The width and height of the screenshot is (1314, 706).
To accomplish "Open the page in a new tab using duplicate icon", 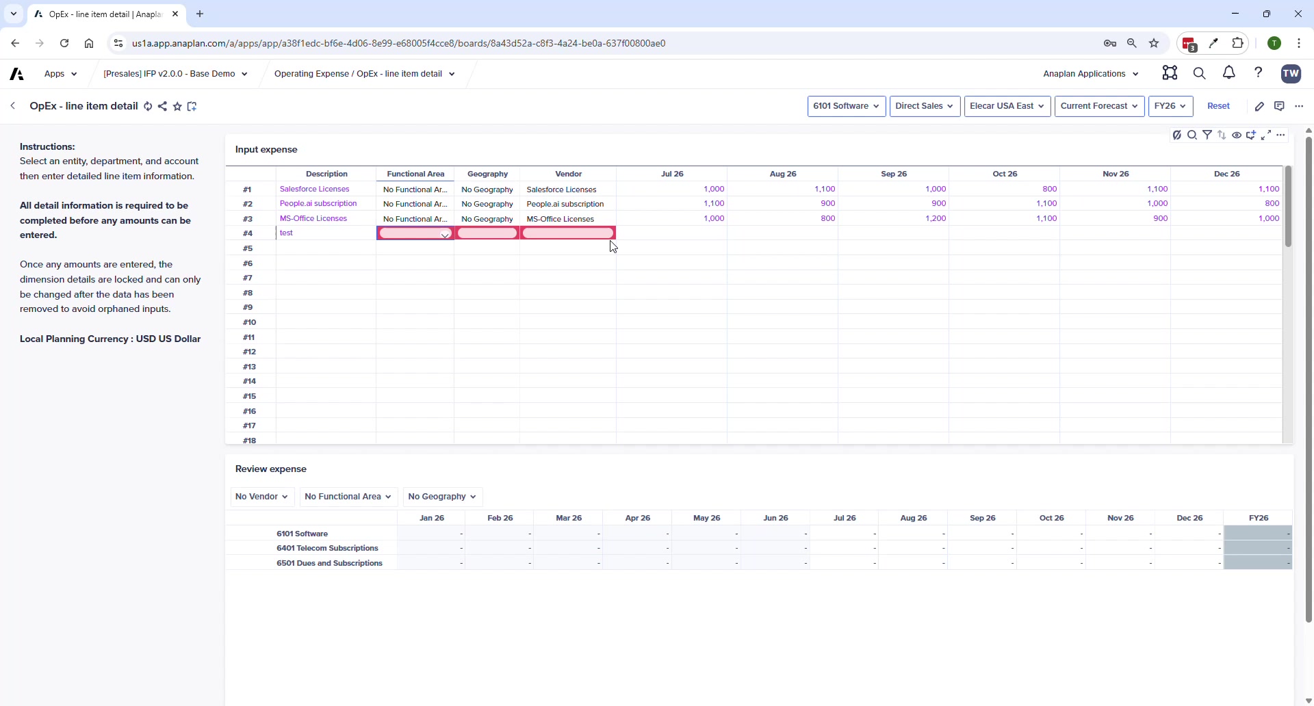I will tap(192, 106).
